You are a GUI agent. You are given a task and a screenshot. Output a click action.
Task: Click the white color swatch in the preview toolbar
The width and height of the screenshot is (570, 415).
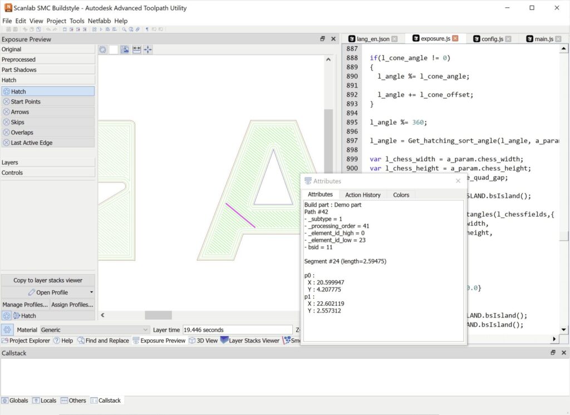click(x=114, y=50)
